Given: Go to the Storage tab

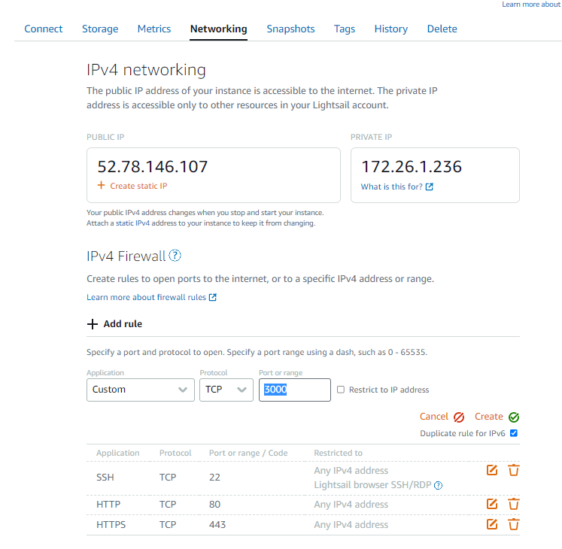Looking at the screenshot, I should pos(100,29).
